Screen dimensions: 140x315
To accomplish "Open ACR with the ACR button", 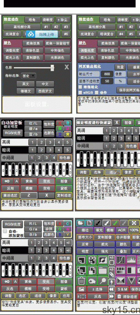I will point(122,230).
